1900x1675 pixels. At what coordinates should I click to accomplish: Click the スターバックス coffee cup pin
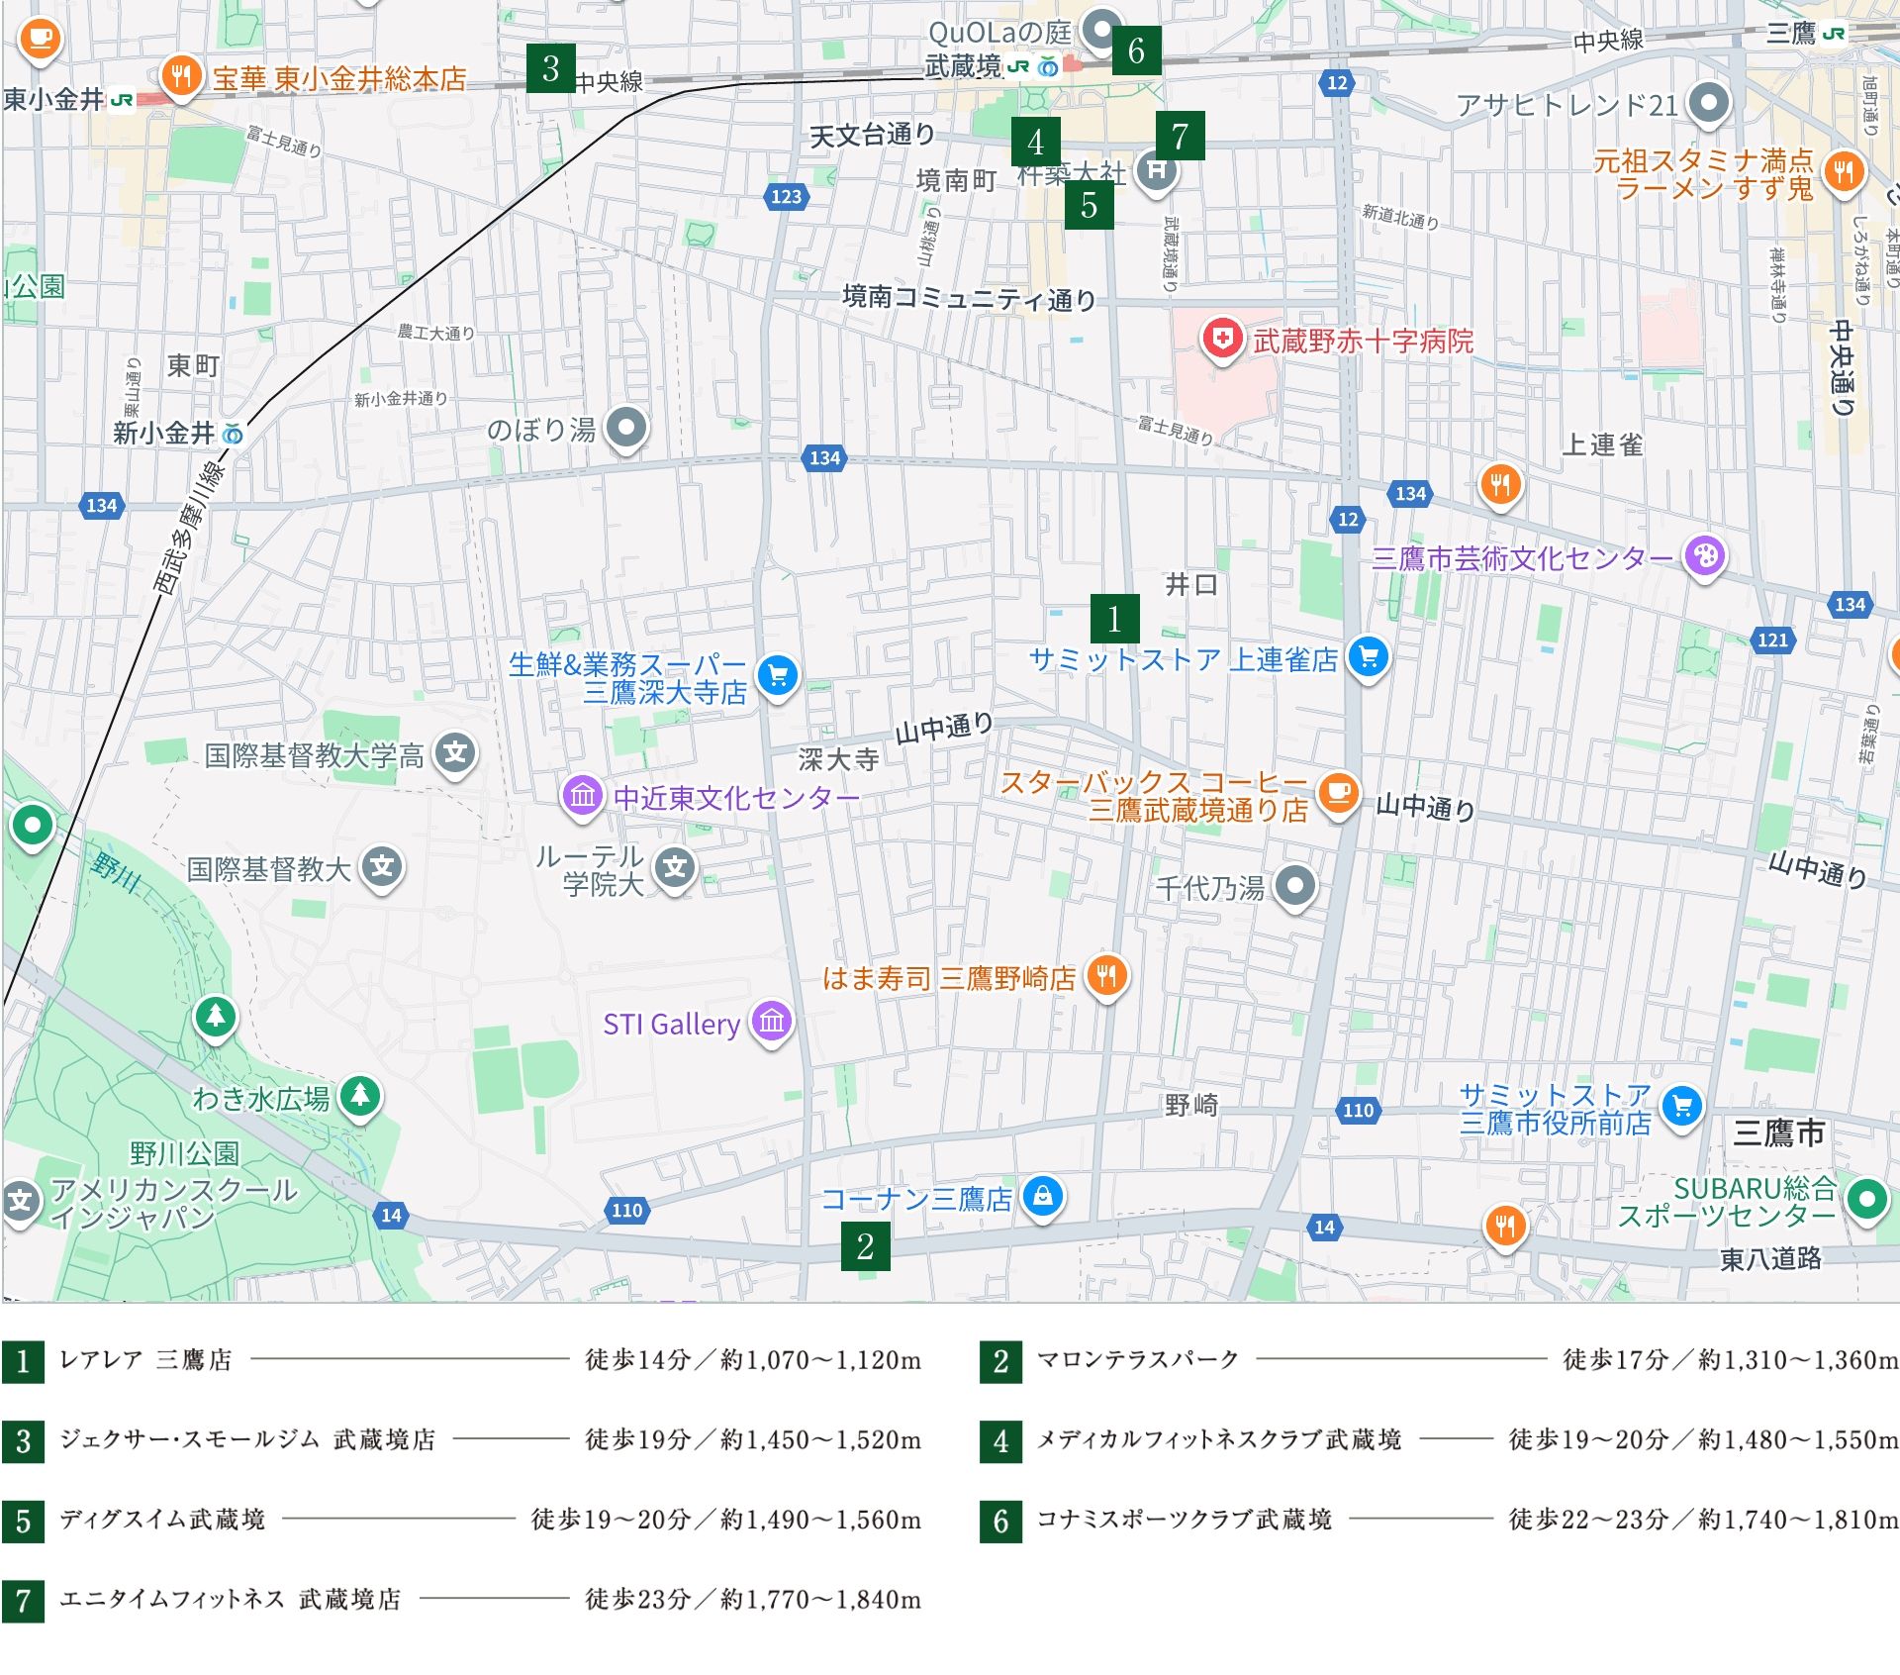tap(1338, 794)
